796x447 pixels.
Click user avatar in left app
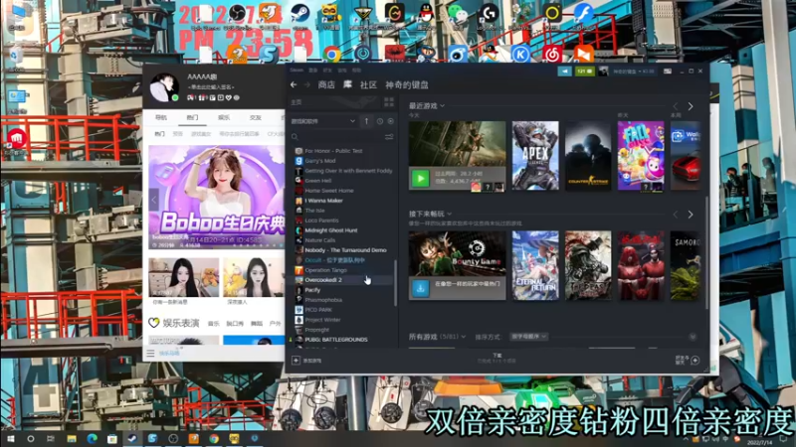point(164,86)
